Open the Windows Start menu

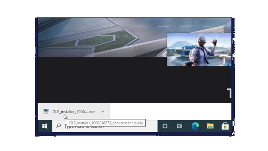pyautogui.click(x=45, y=126)
